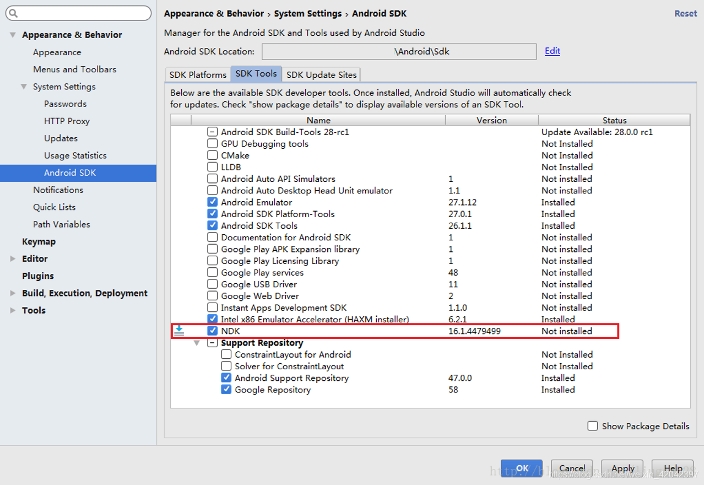Select Android SDK in the sidebar
Image resolution: width=704 pixels, height=485 pixels.
coord(78,173)
